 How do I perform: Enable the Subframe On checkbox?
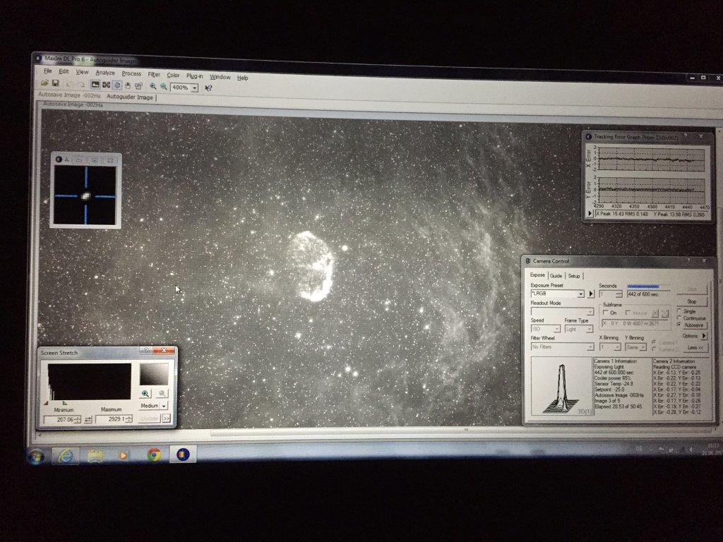pyautogui.click(x=605, y=312)
